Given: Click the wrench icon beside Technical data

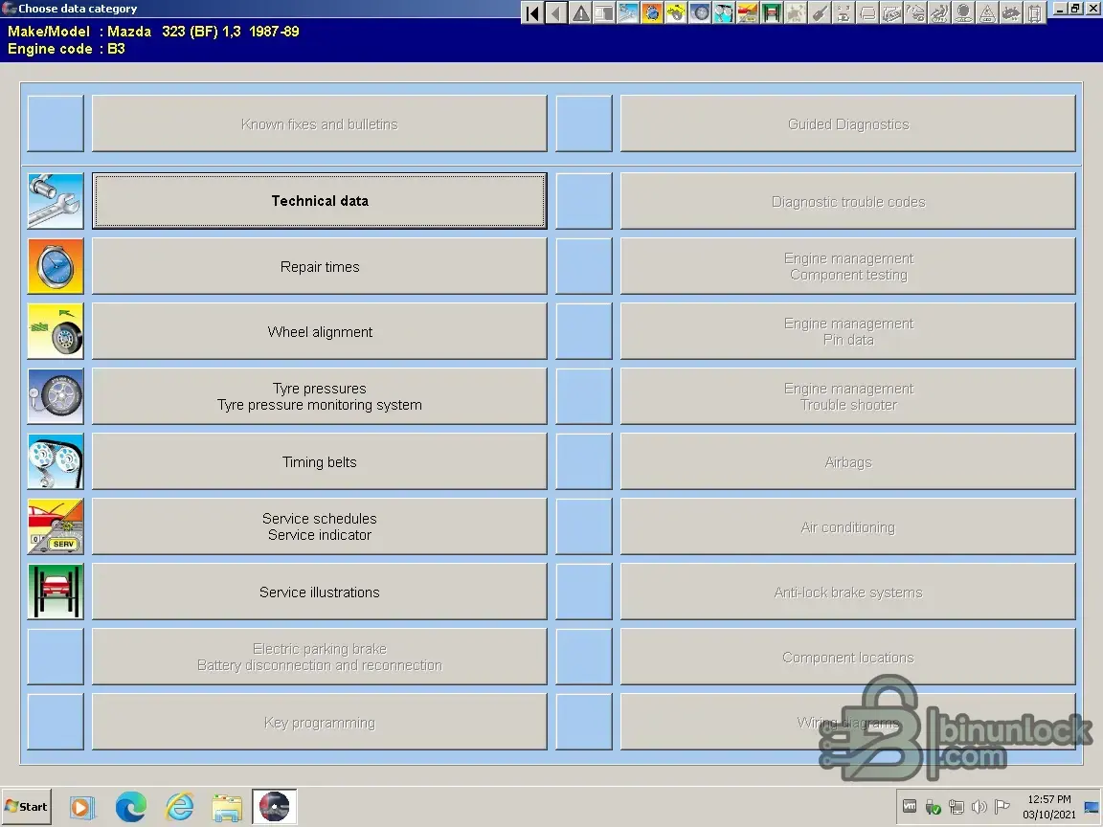Looking at the screenshot, I should pyautogui.click(x=56, y=201).
